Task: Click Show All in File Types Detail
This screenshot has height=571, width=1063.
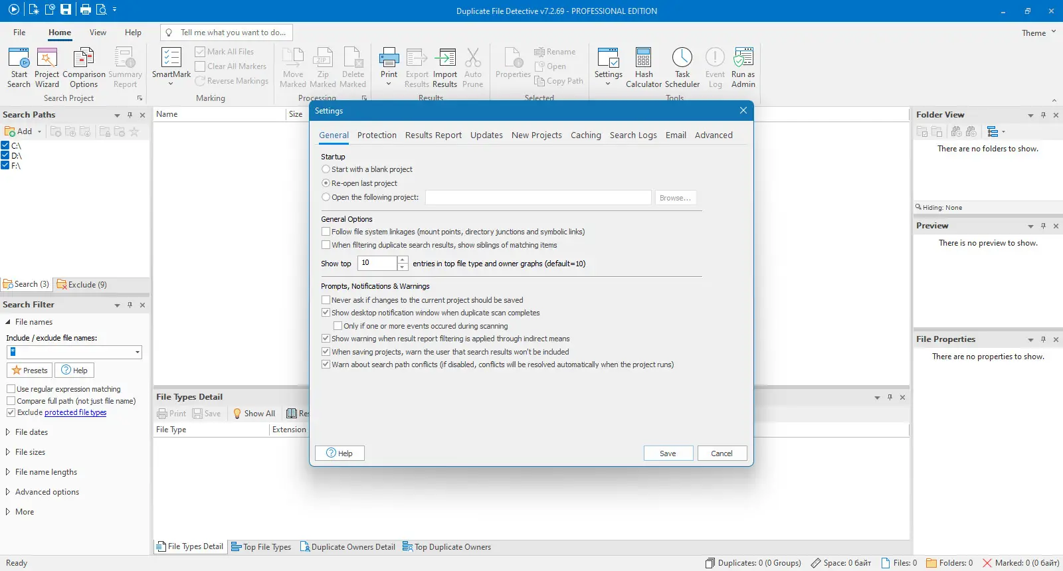Action: coord(254,414)
